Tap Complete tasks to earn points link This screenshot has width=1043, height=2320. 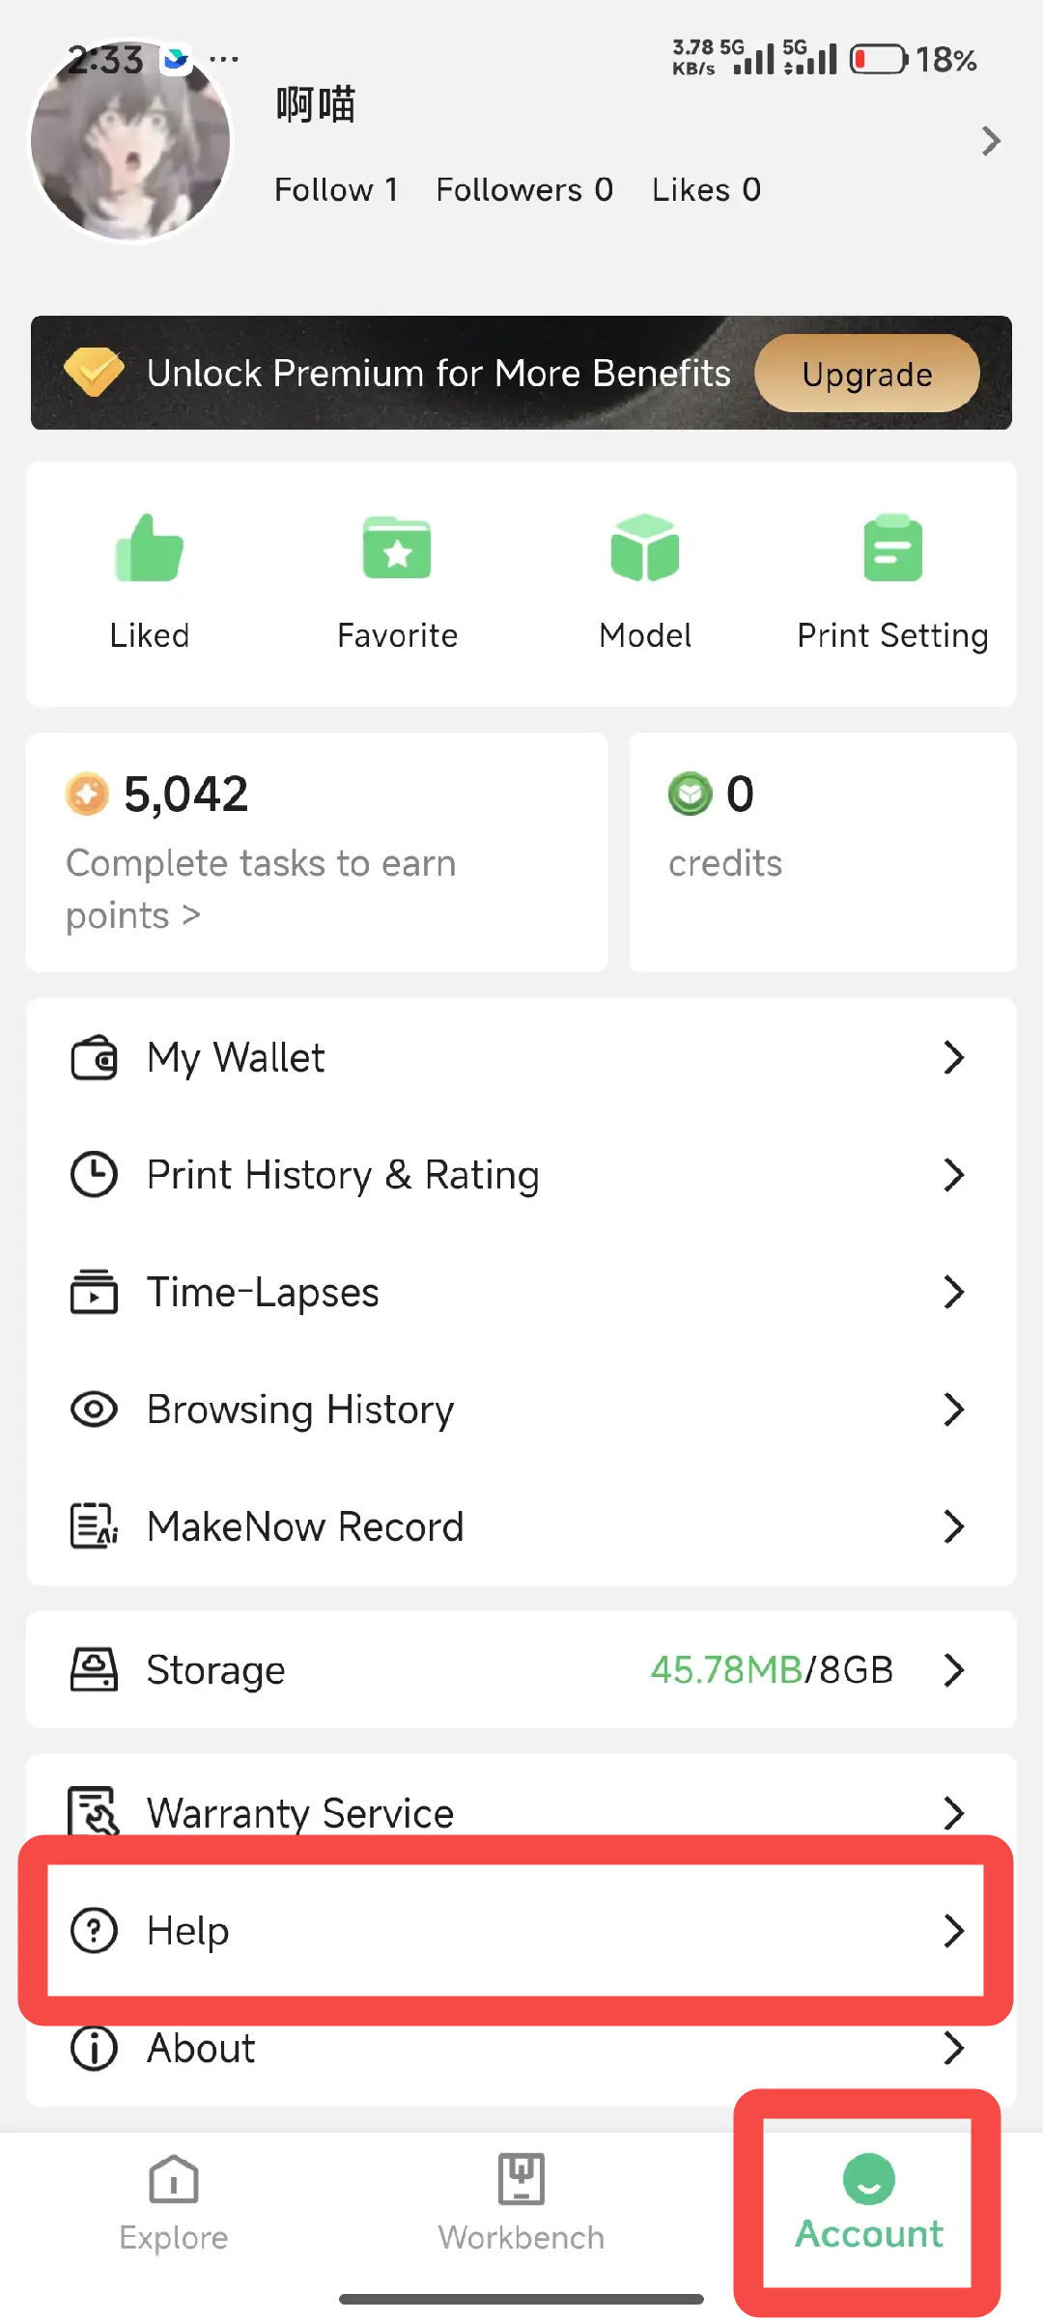point(261,888)
